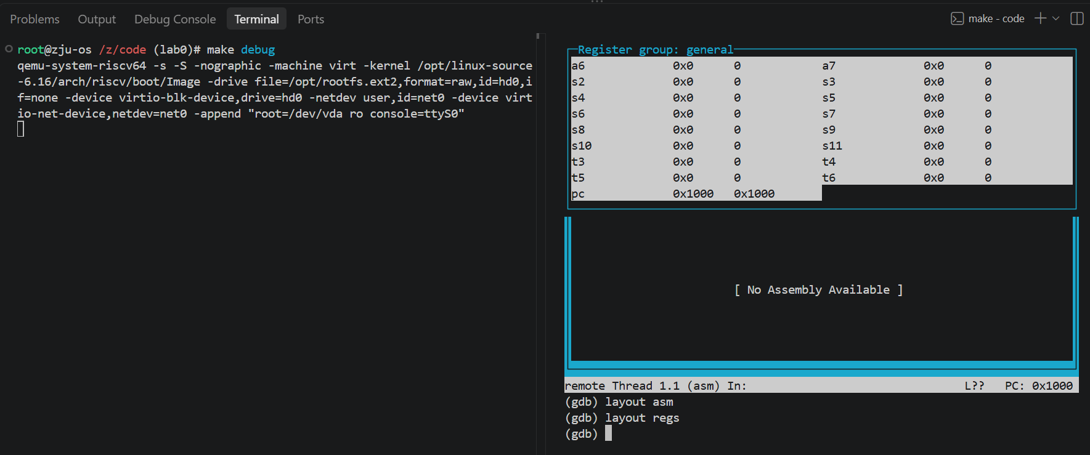Click the '(gdb) layout asm' line

(619, 402)
